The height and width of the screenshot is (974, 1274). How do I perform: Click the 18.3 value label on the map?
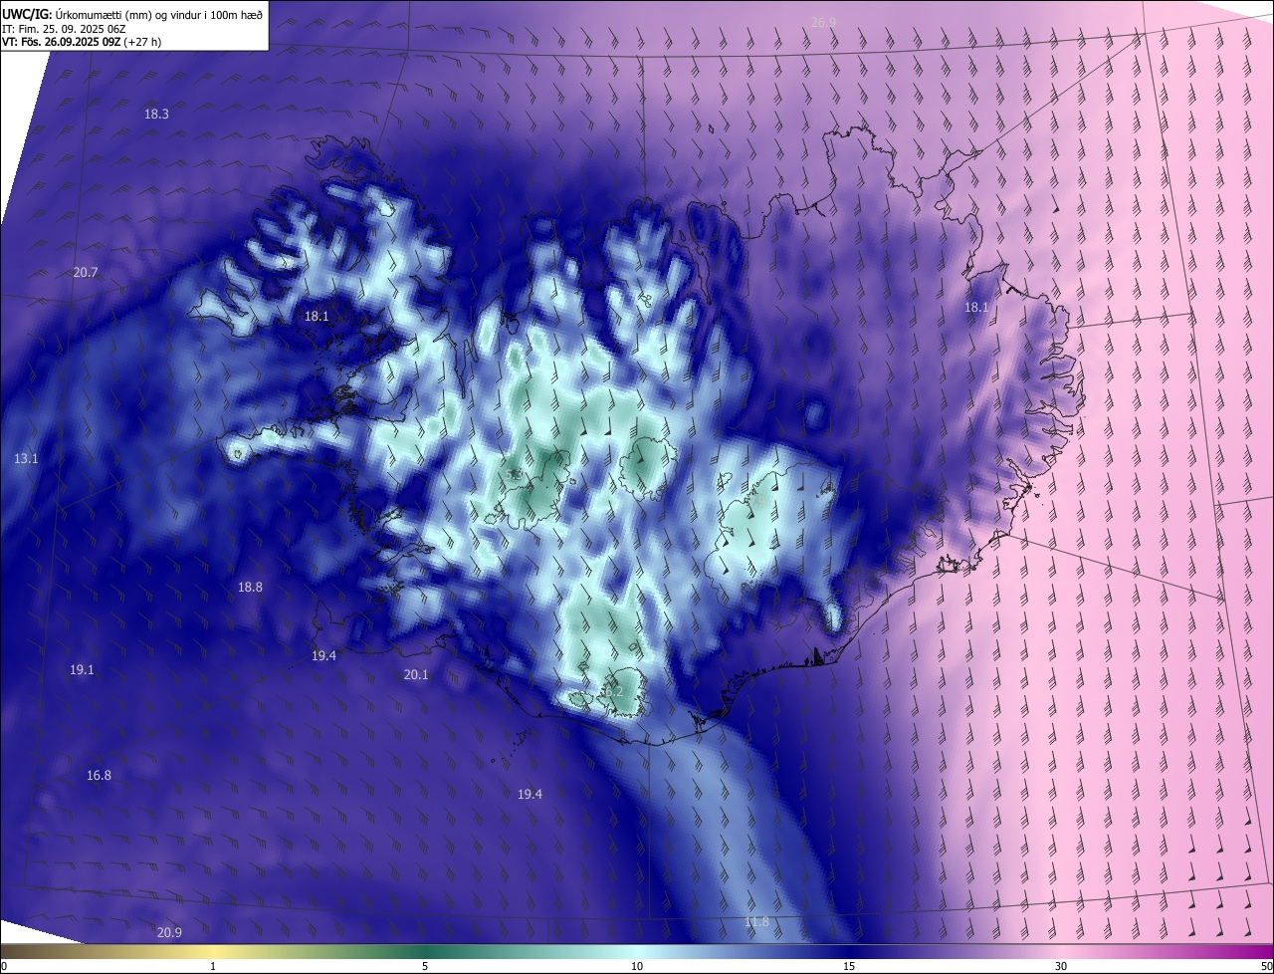point(156,115)
